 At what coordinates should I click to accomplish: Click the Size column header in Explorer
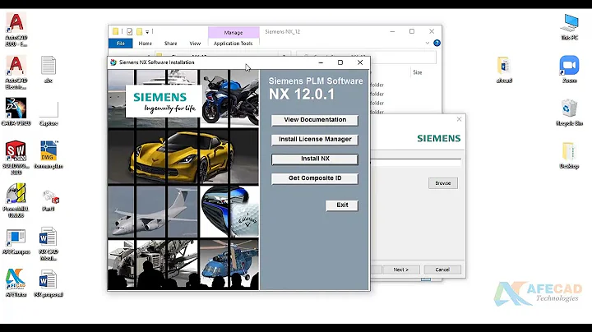point(417,72)
